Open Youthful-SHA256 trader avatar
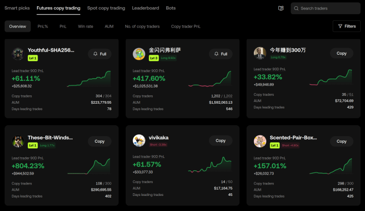 (18, 54)
